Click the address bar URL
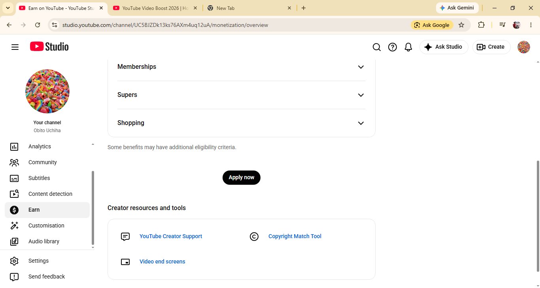540x288 pixels. click(x=165, y=25)
